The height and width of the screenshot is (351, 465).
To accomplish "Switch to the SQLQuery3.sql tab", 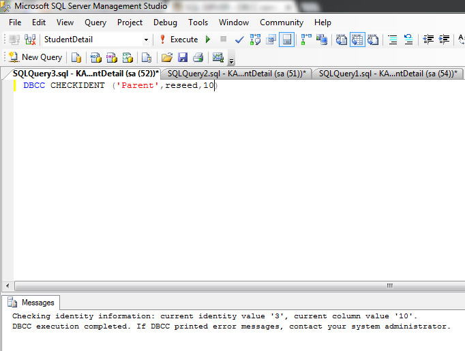I will 86,74.
